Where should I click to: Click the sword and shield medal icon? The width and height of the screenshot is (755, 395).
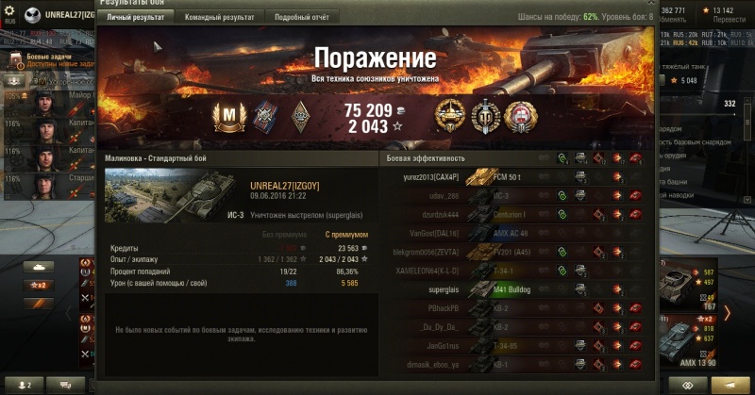pos(485,116)
